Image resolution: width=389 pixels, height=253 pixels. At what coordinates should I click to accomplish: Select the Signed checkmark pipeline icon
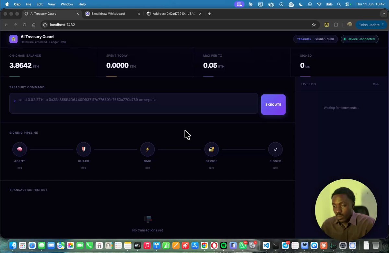coord(276,149)
